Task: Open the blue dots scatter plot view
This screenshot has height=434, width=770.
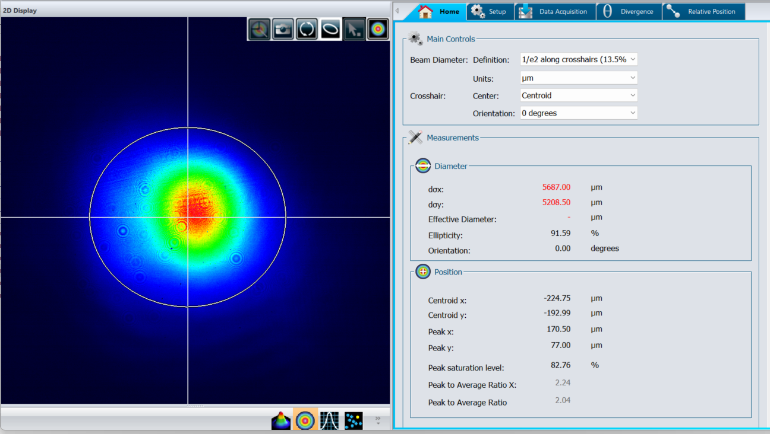Action: pyautogui.click(x=354, y=420)
